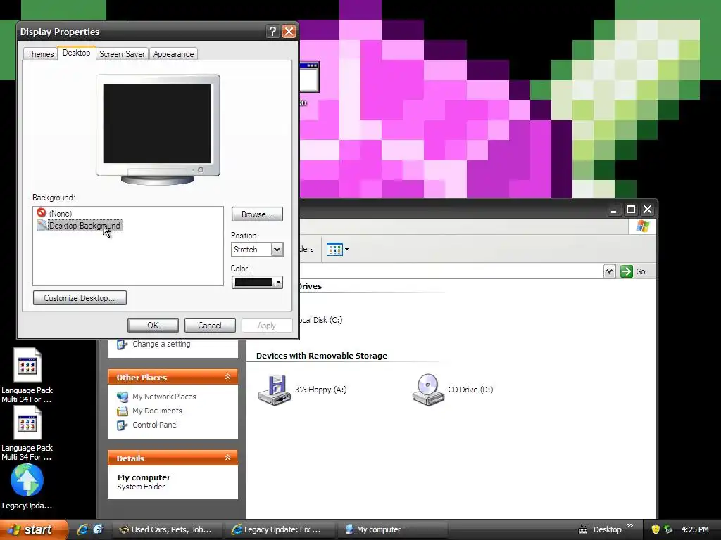Open the Themes tab
This screenshot has width=721, height=540.
coord(40,54)
